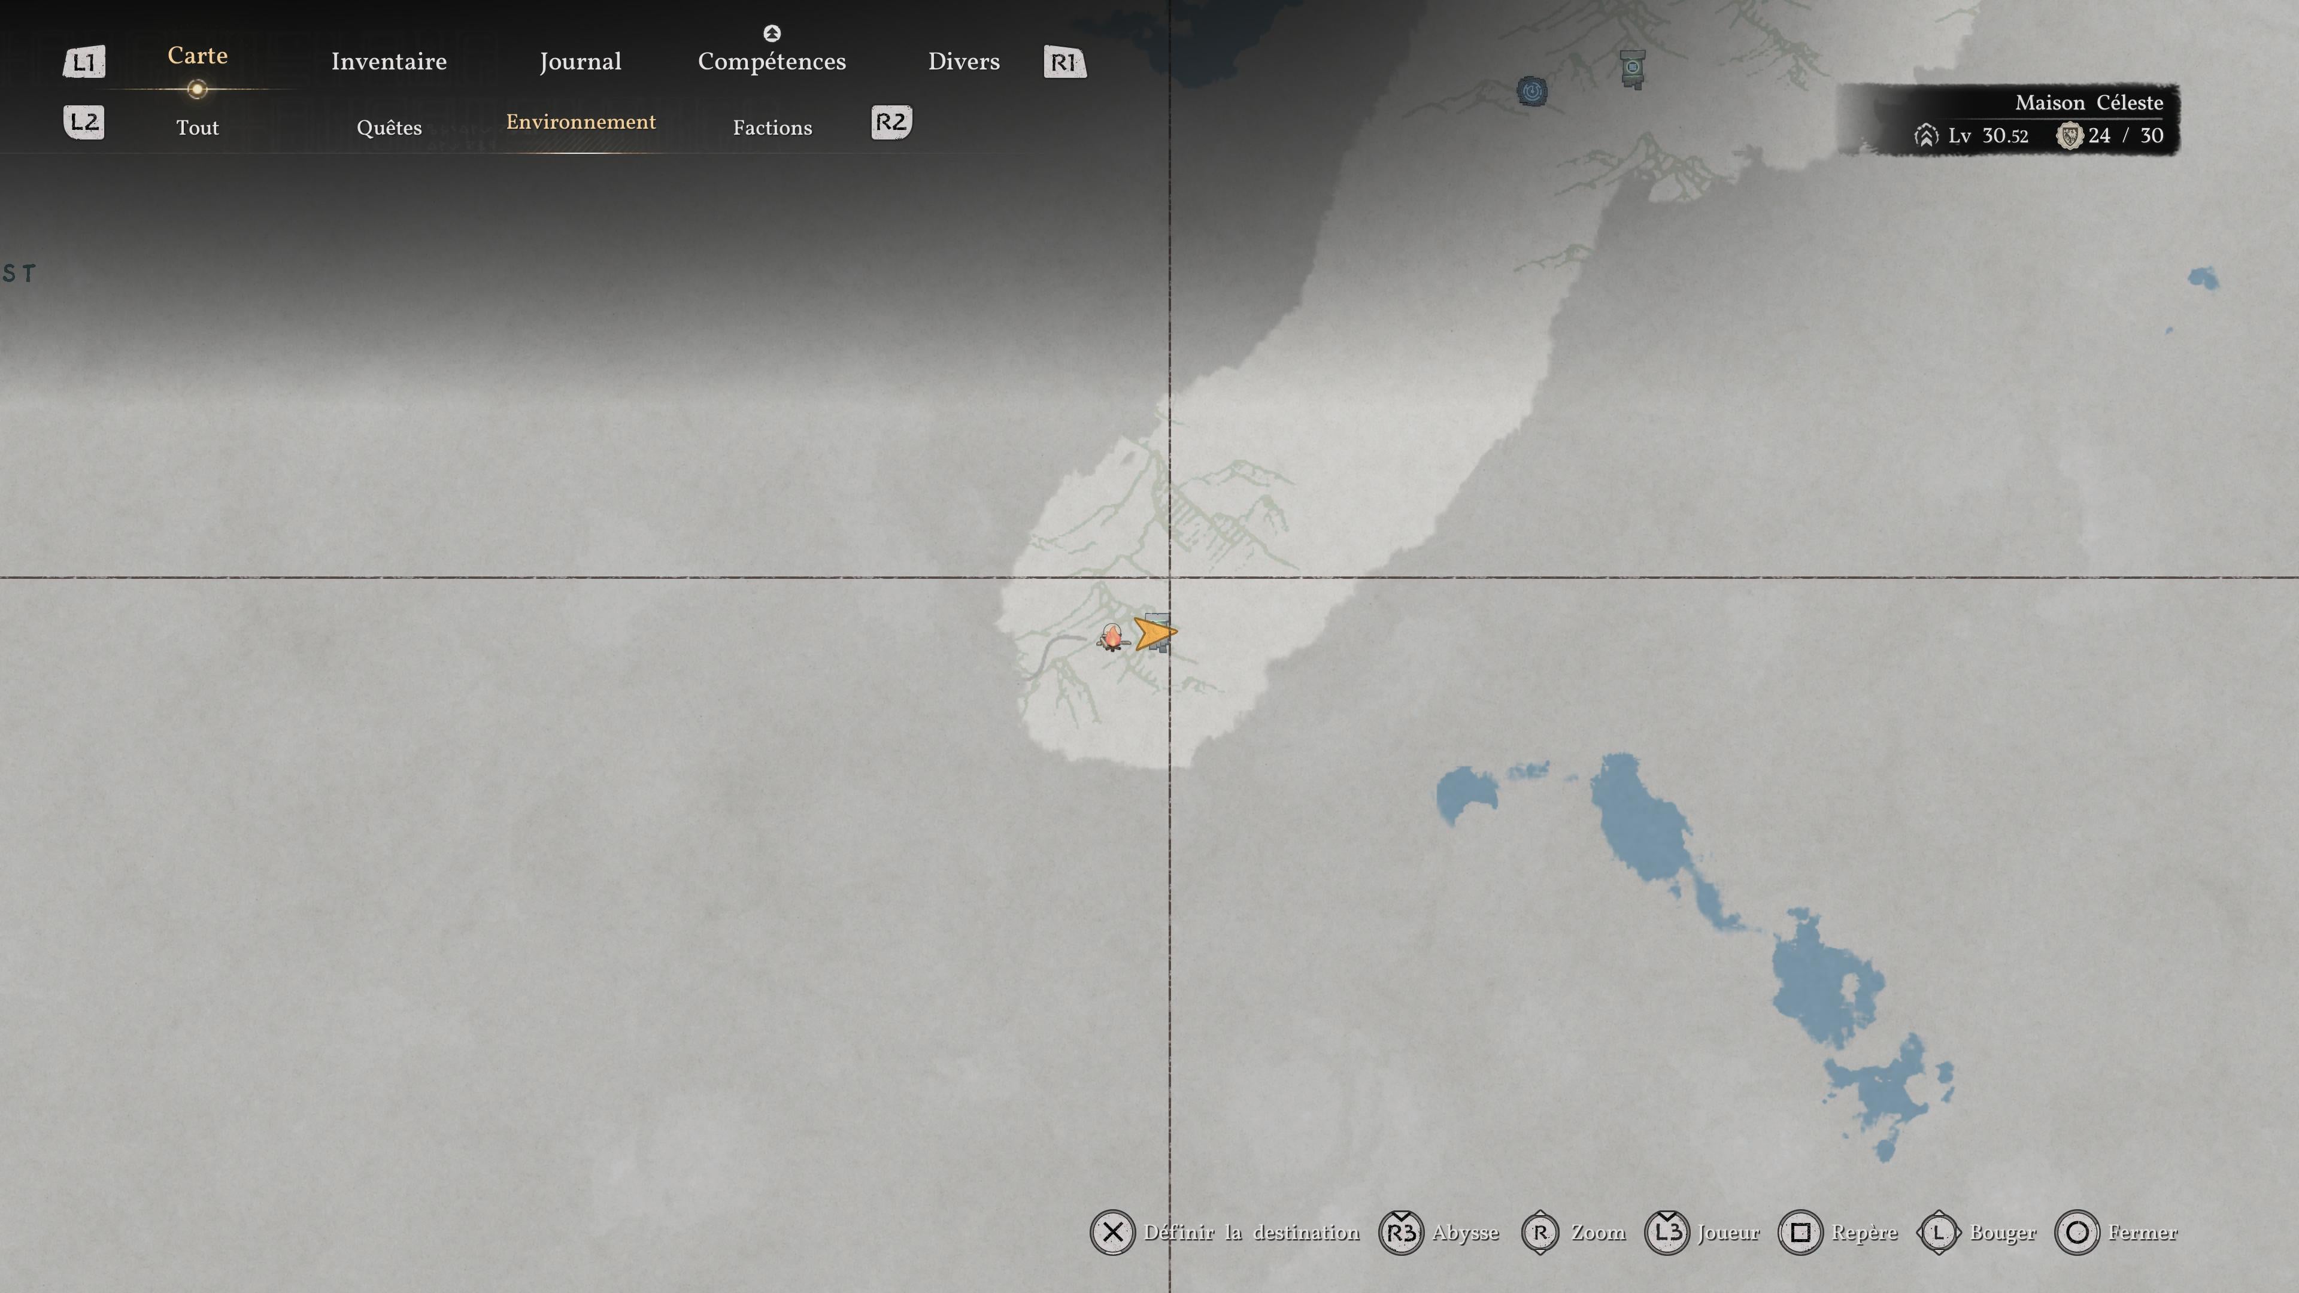Select the Divers tab
This screenshot has height=1293, width=2299.
[964, 62]
